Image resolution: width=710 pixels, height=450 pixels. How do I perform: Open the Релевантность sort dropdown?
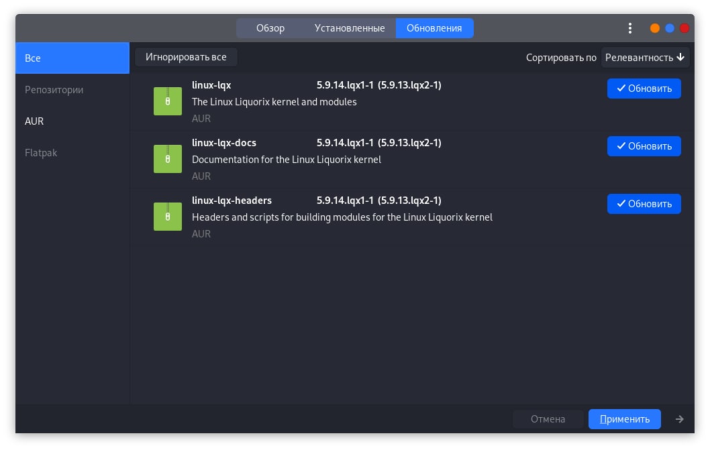click(x=645, y=58)
